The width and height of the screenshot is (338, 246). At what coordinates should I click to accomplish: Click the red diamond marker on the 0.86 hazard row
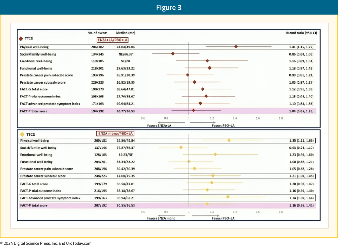click(x=173, y=54)
